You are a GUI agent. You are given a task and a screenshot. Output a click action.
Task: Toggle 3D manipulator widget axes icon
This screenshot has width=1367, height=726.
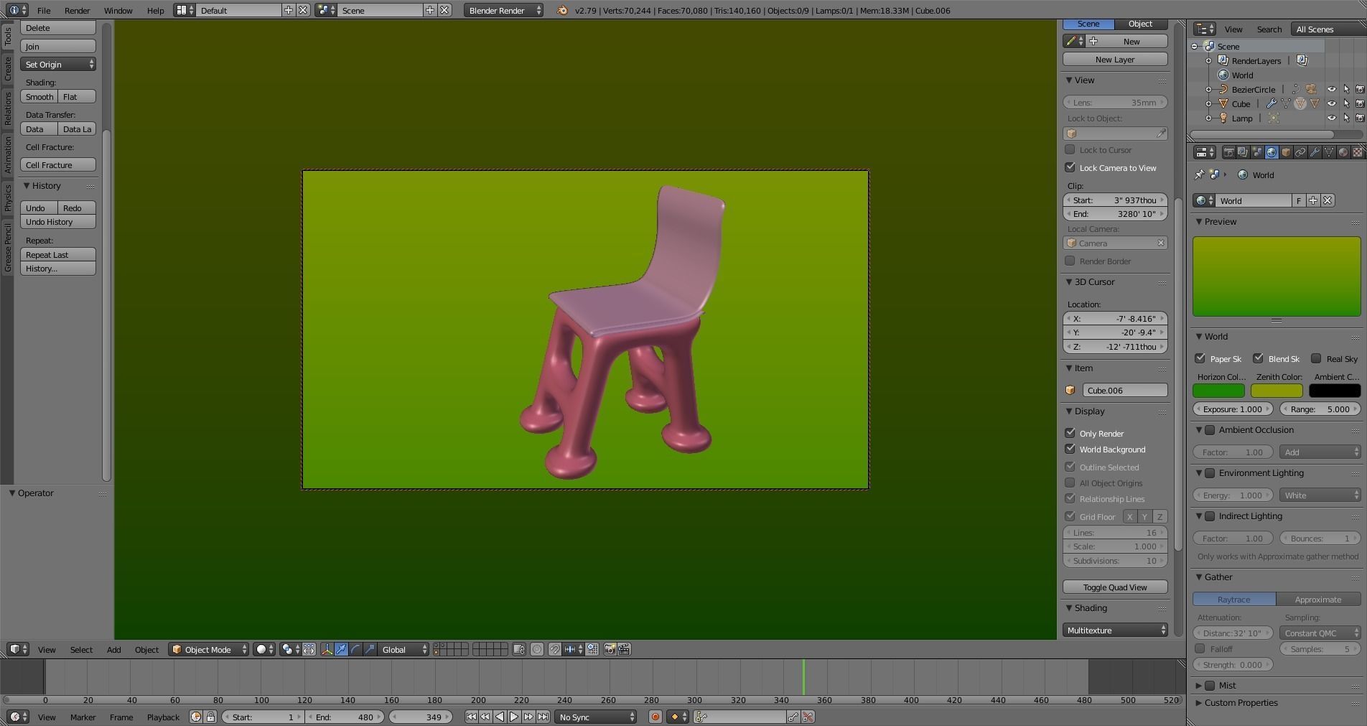click(327, 649)
